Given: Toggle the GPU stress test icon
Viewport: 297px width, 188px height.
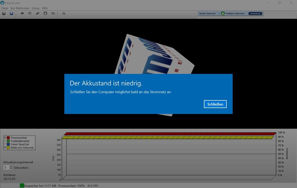Looking at the screenshot, I should tap(53, 13).
